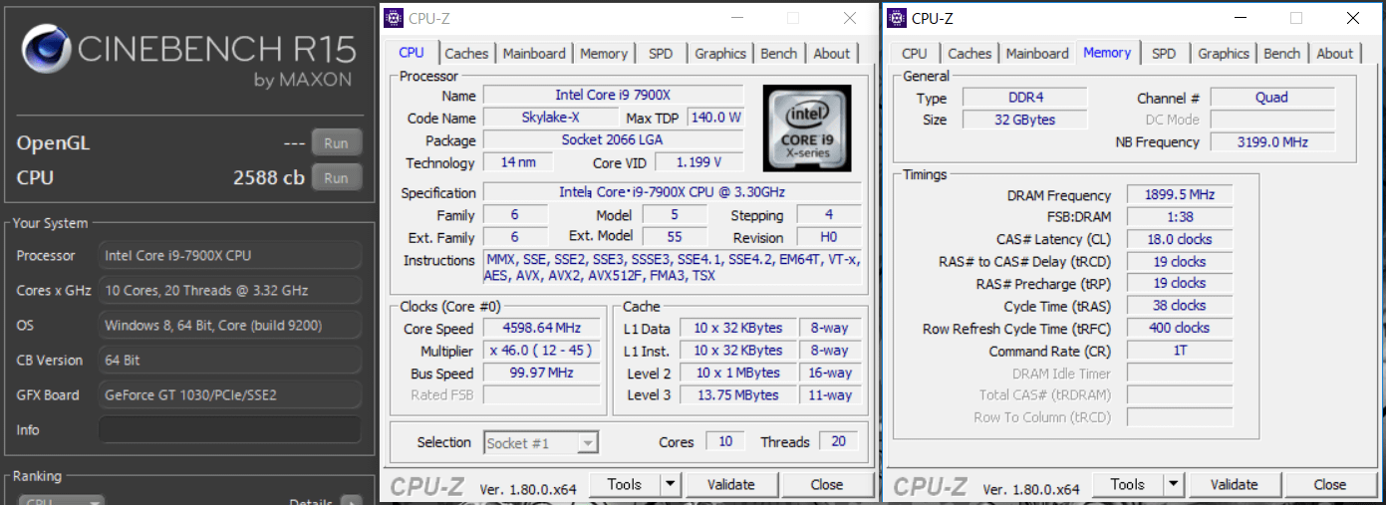1386x505 pixels.
Task: Click the Threads count value 20
Action: [x=838, y=441]
